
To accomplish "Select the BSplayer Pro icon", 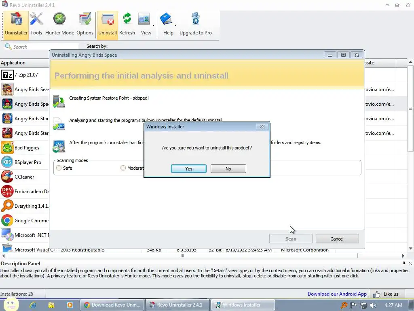I will (x=7, y=162).
